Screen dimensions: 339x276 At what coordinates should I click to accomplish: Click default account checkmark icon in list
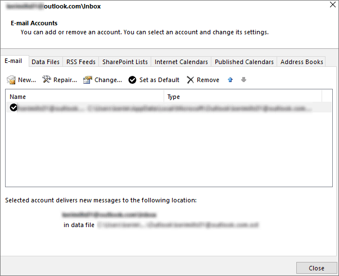click(x=13, y=107)
